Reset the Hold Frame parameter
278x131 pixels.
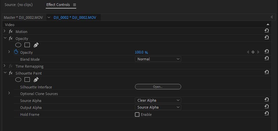click(x=267, y=113)
